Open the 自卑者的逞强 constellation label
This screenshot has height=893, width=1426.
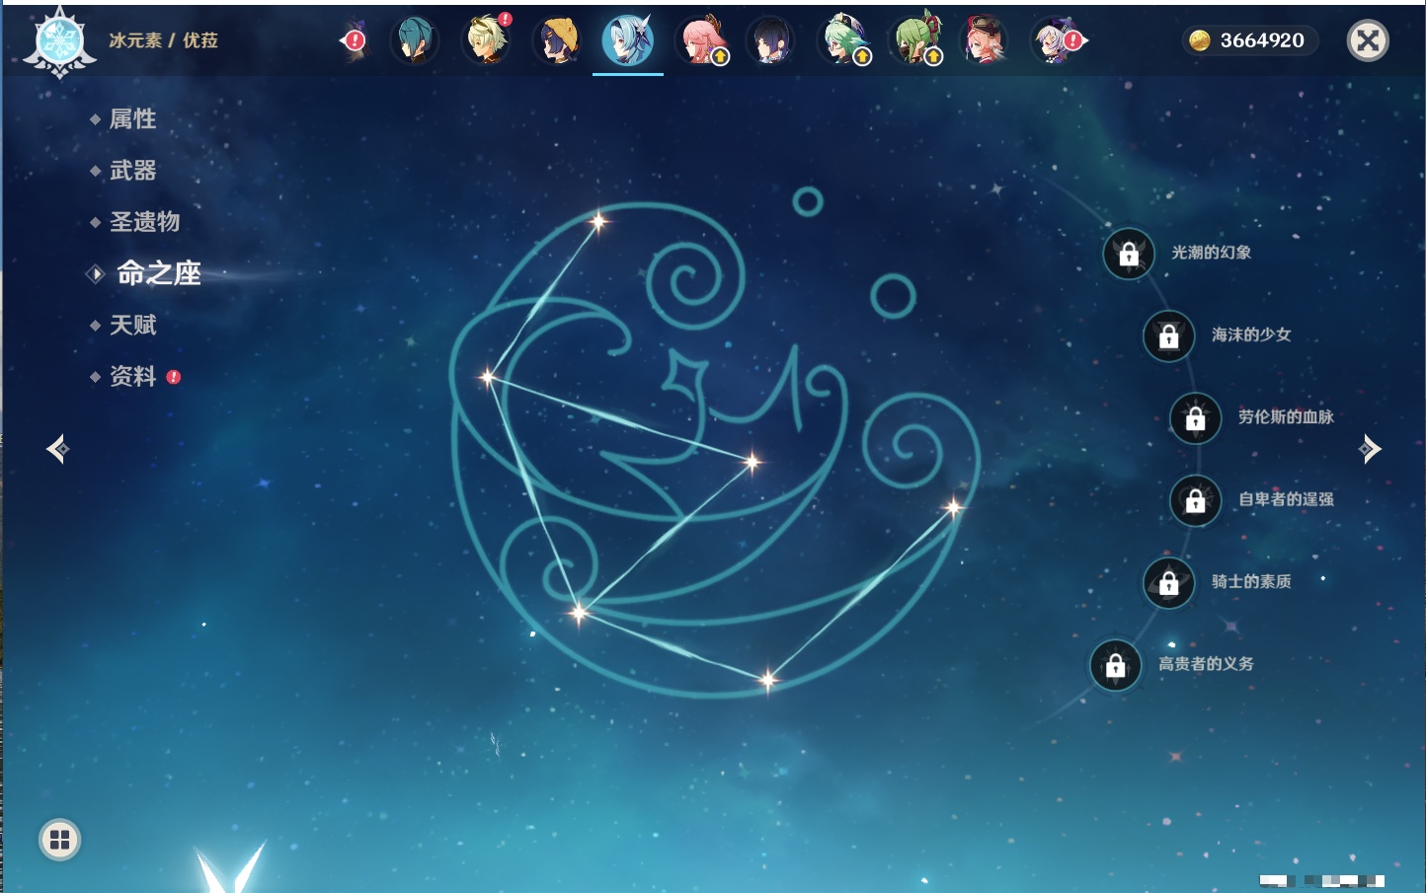1286,499
